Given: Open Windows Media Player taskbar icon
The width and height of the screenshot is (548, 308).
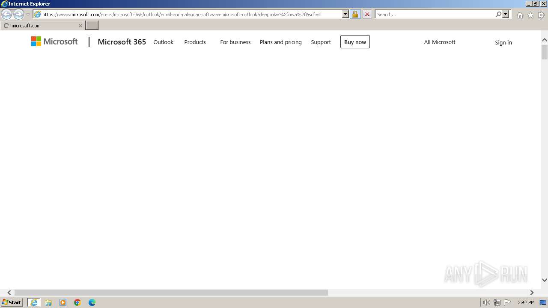Looking at the screenshot, I should click(63, 302).
